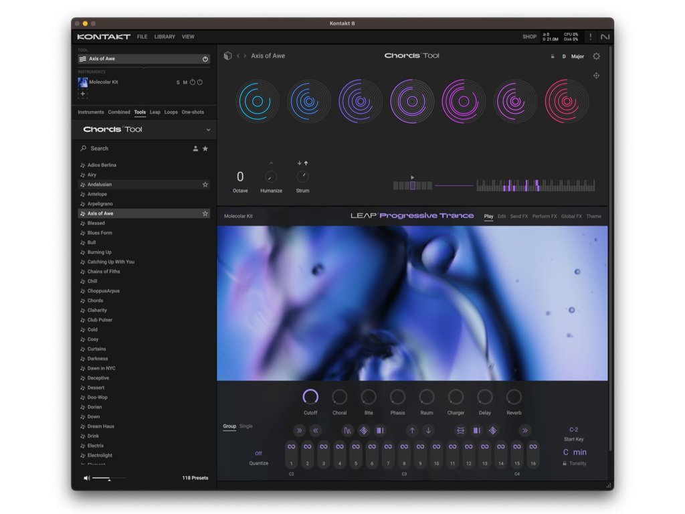Open the Molecolar Kit thumbnail in the rack
The width and height of the screenshot is (685, 514).
[x=82, y=82]
